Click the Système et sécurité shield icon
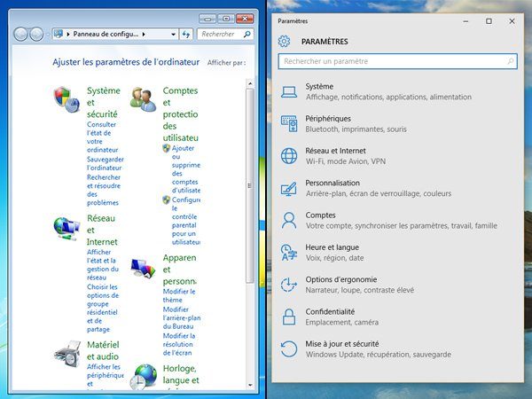The image size is (532, 399). [66, 99]
